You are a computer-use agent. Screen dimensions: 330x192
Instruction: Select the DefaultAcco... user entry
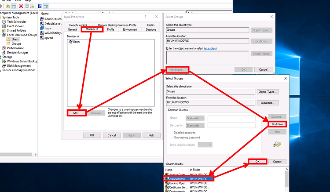point(51,24)
